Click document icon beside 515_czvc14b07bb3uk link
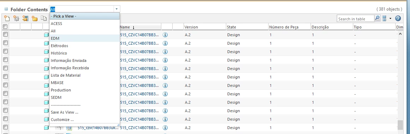410x134 pixels. [x=69, y=128]
